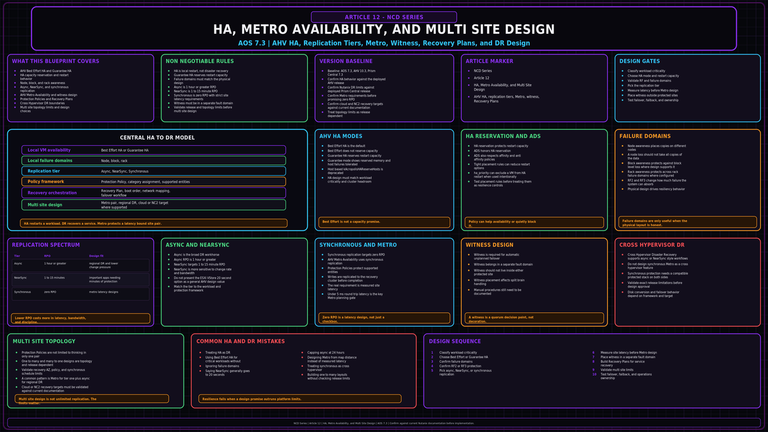Screen dimensions: 768x432
Task: Click step 10 'Test failover, failback, and operations ownership'
Action: click(627, 376)
